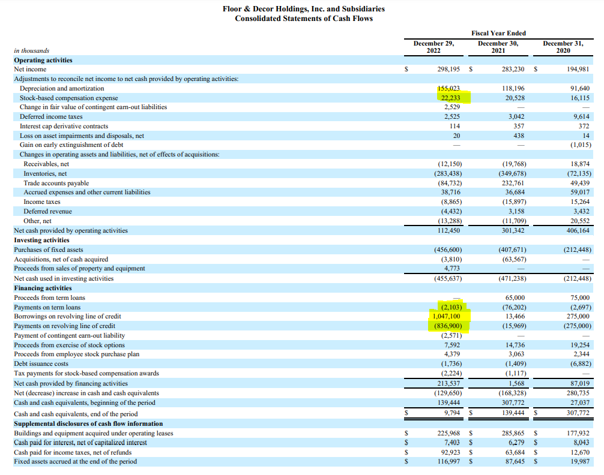Click the 'in thousands' note
The width and height of the screenshot is (604, 475).
pyautogui.click(x=32, y=50)
